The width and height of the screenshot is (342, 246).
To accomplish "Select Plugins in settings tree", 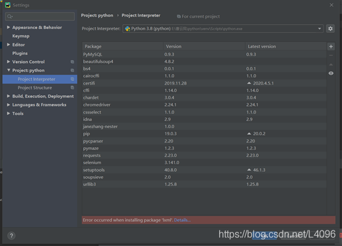I will coord(20,53).
